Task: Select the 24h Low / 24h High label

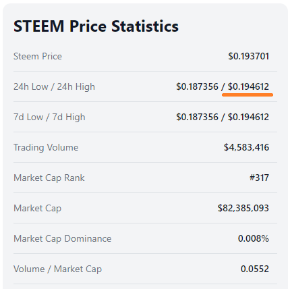Action: tap(54, 87)
